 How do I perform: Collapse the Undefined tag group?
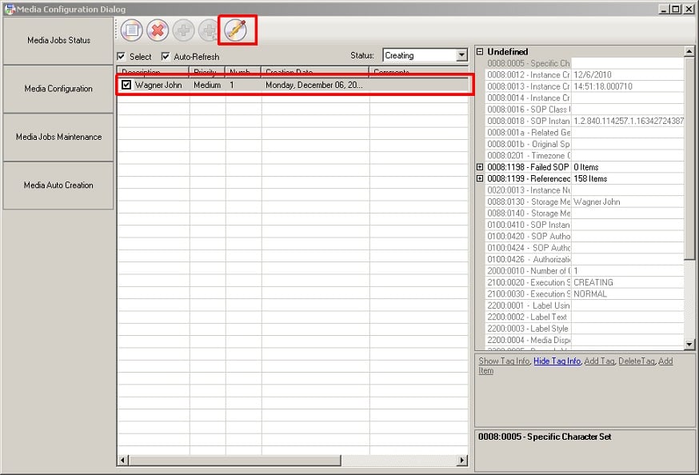click(x=480, y=52)
